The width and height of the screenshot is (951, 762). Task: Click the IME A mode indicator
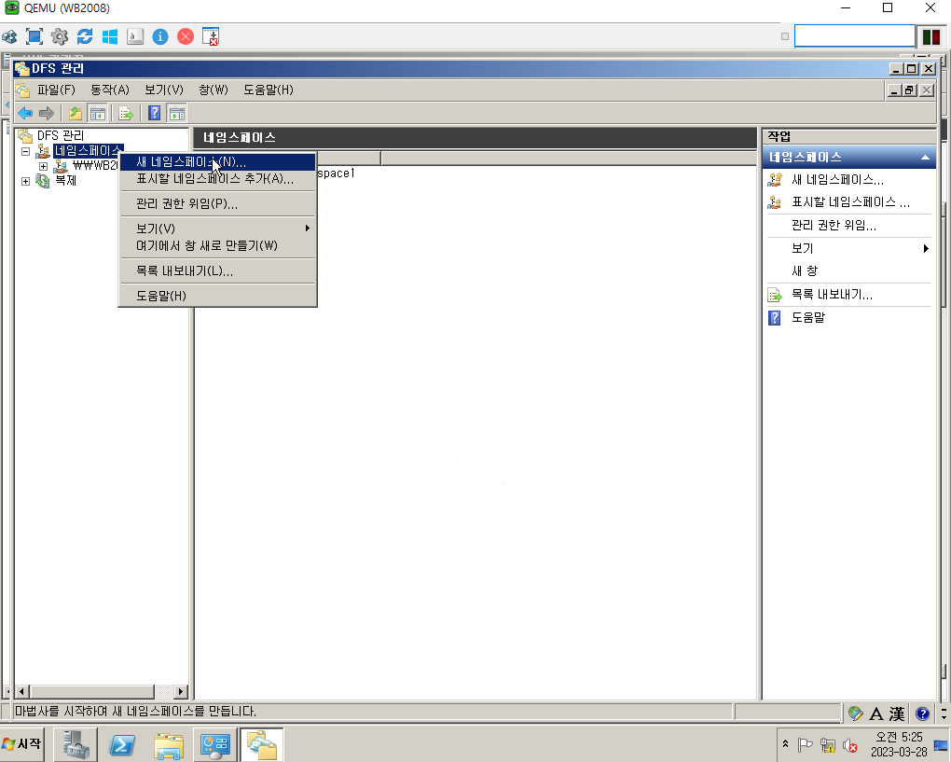(875, 714)
